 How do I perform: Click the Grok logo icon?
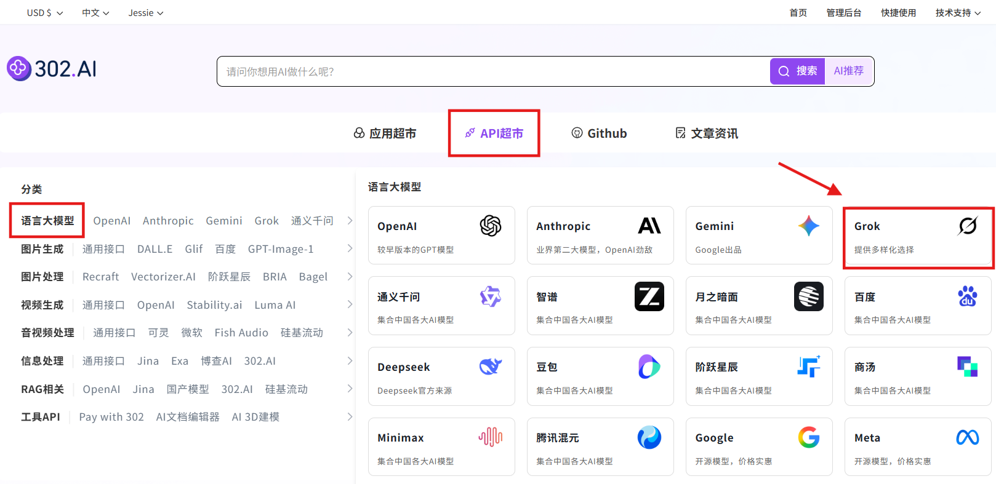pyautogui.click(x=968, y=226)
